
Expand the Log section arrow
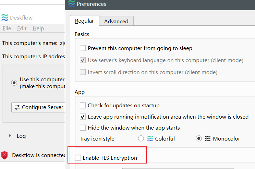pos(10,136)
